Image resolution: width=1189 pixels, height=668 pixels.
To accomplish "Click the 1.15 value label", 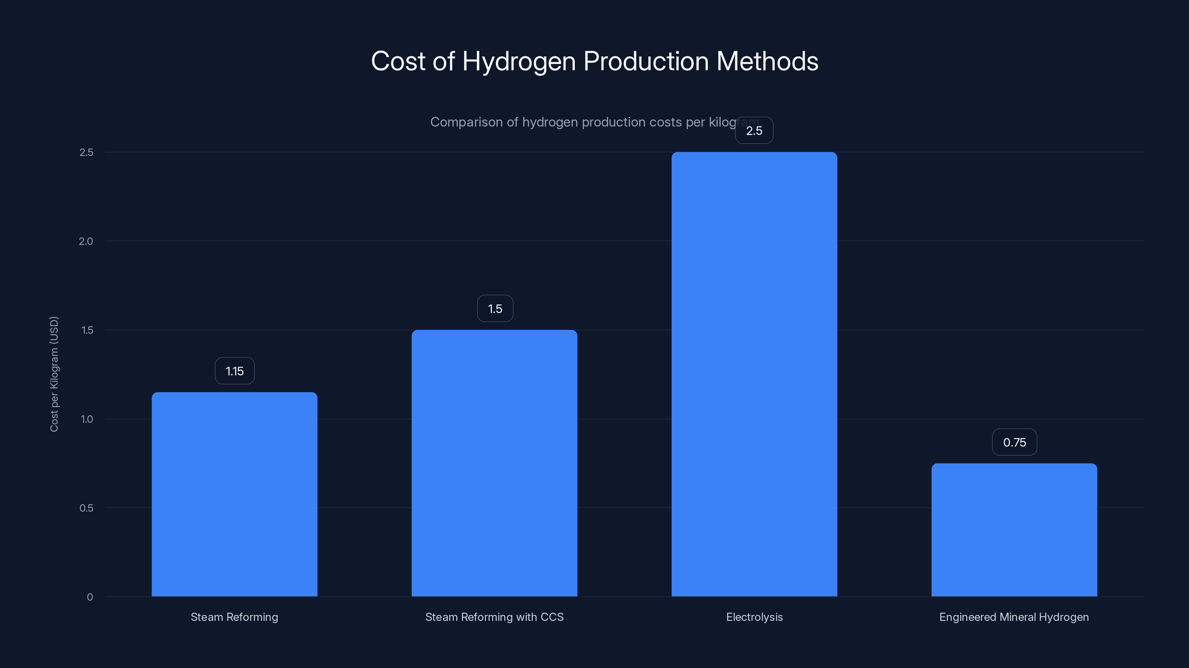I will coord(234,370).
